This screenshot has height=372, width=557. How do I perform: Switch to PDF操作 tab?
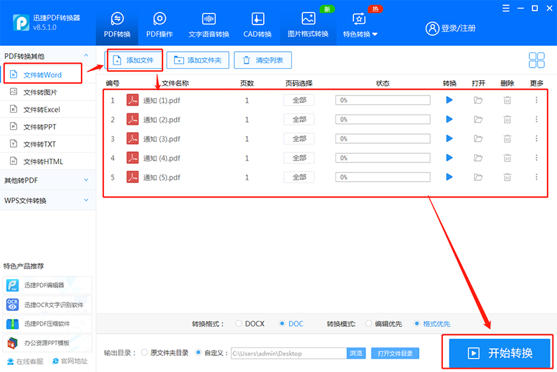tap(160, 25)
